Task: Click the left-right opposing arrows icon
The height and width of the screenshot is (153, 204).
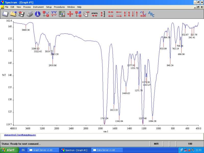Action: pyautogui.click(x=119, y=14)
